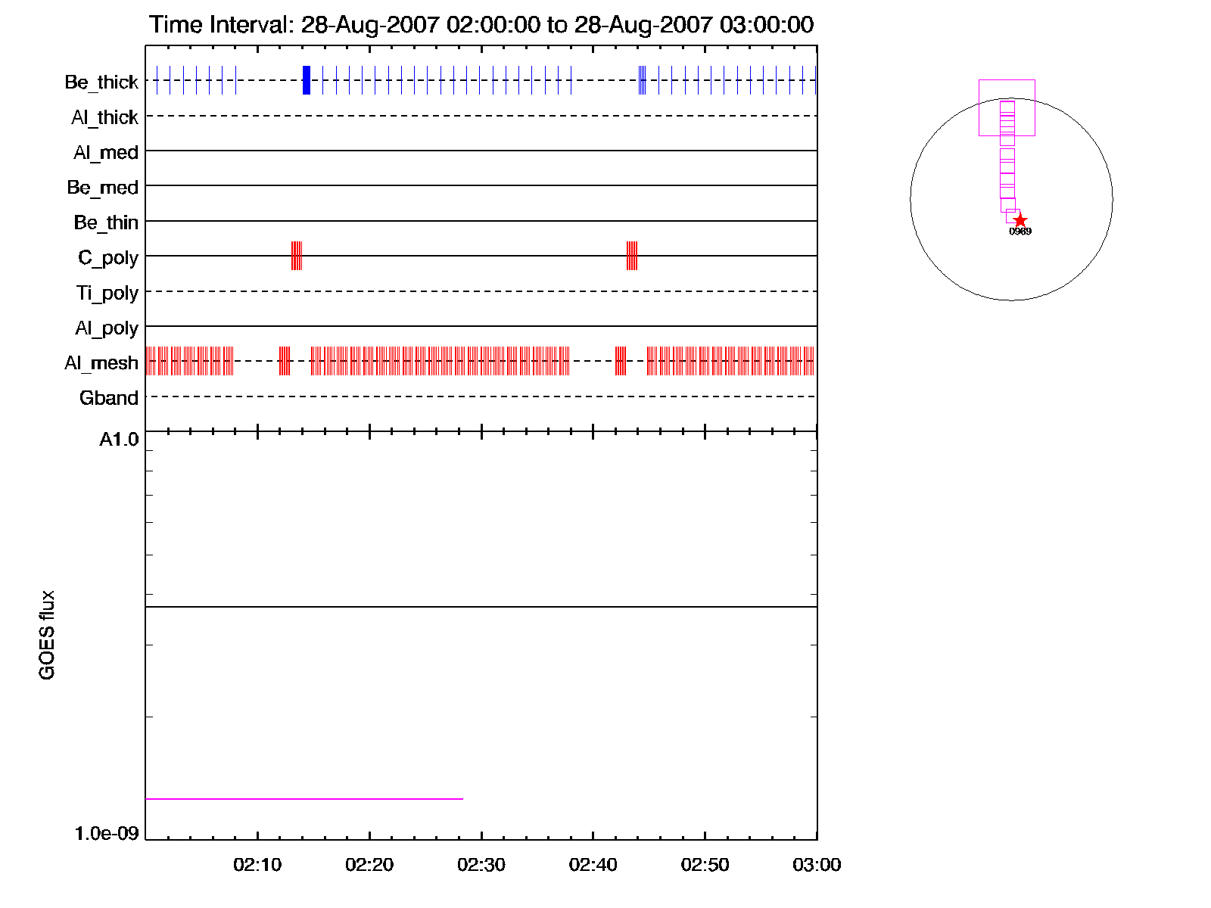Click the first red C_poly cluster near 02:13
1211x908 pixels.
click(x=297, y=256)
